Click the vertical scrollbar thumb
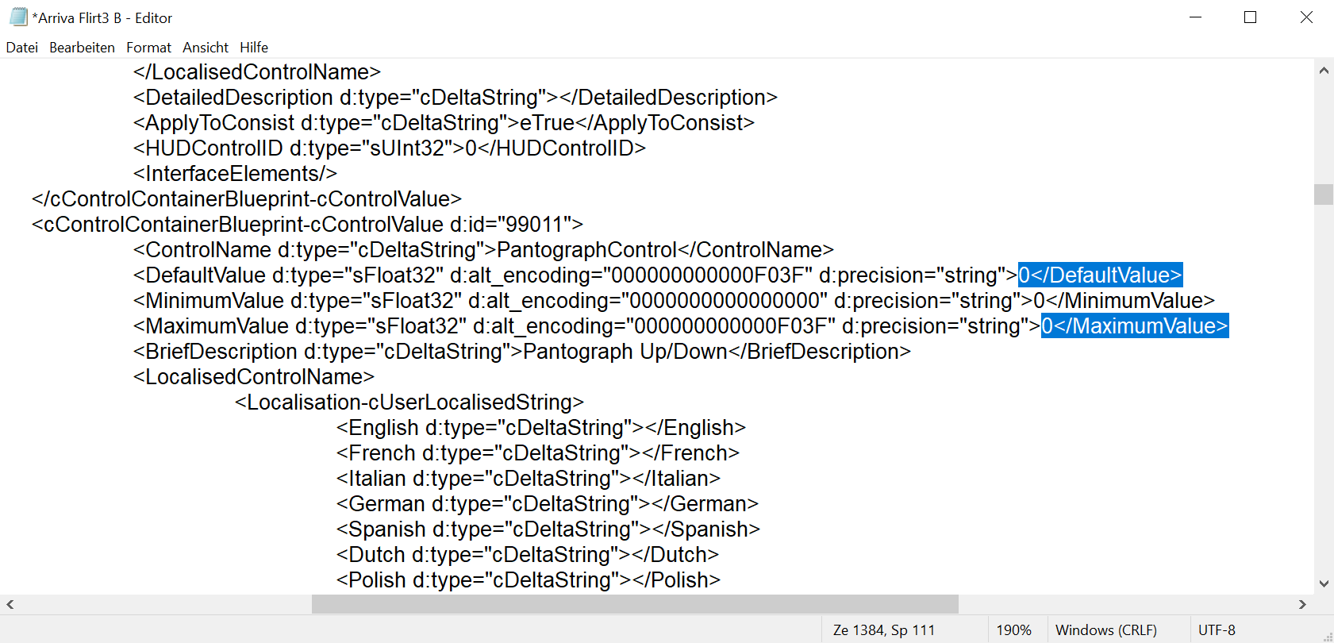 pyautogui.click(x=1324, y=194)
